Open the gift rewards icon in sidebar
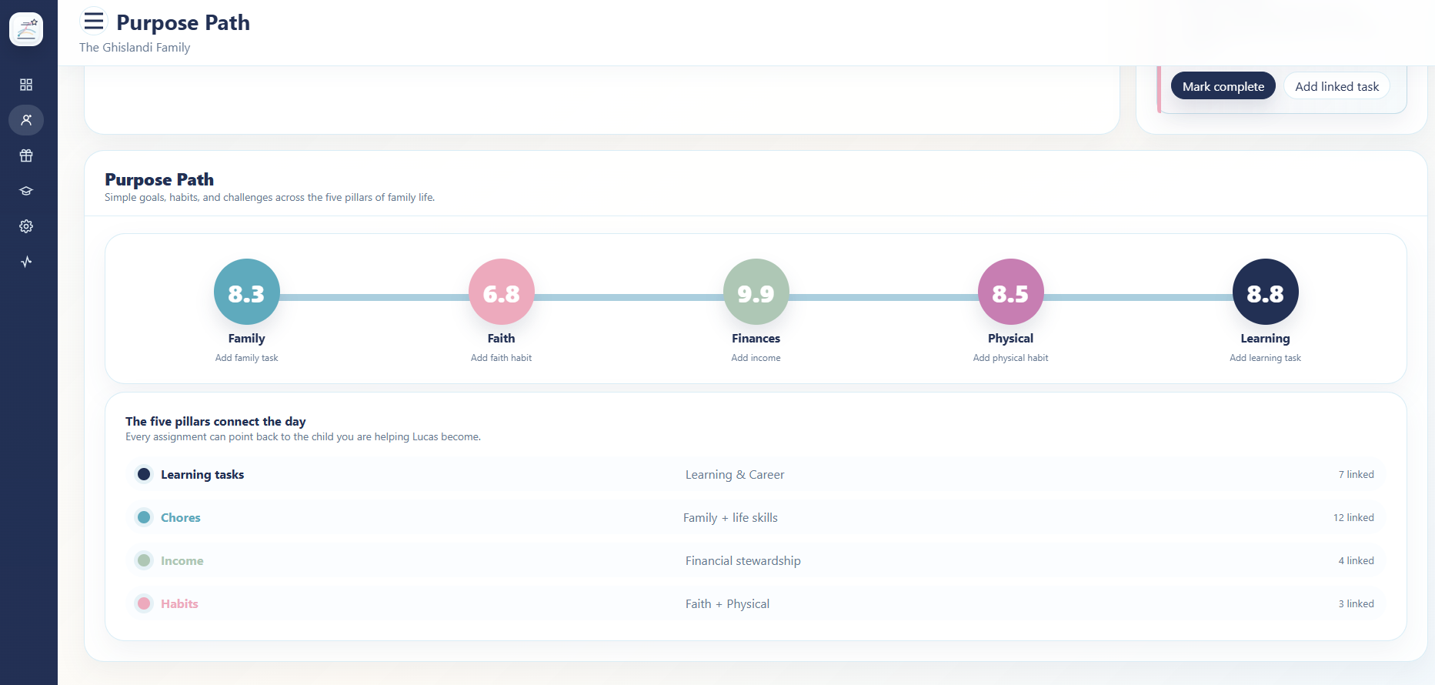The width and height of the screenshot is (1435, 685). click(x=26, y=155)
